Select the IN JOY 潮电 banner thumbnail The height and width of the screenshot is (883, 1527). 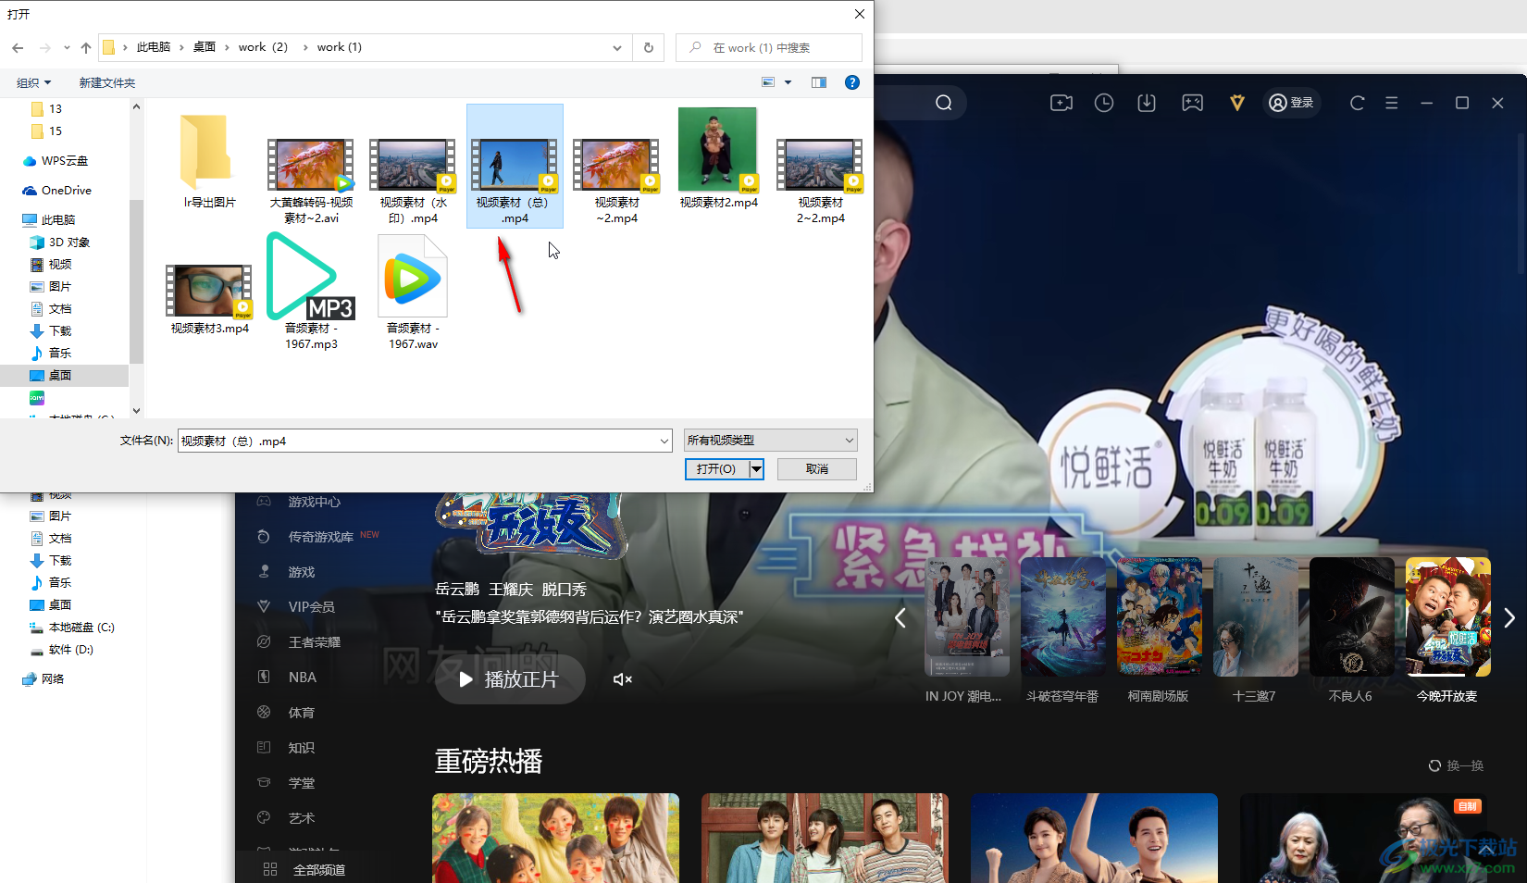point(967,616)
